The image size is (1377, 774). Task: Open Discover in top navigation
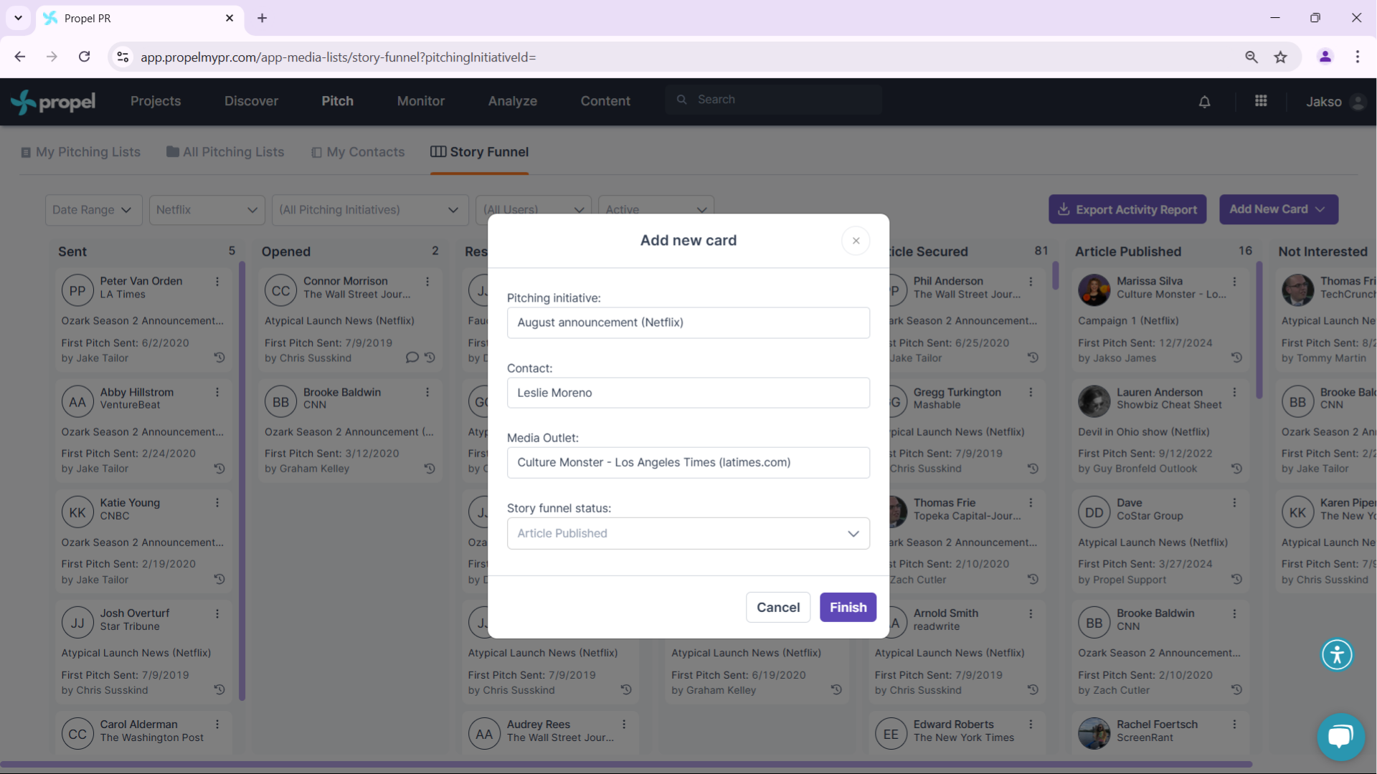pos(251,101)
